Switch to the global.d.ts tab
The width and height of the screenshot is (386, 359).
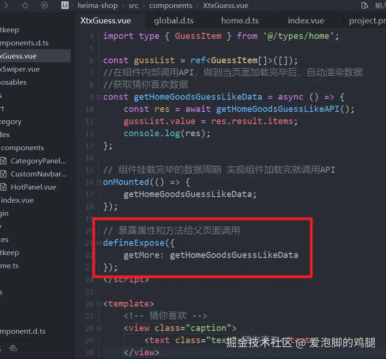click(x=174, y=21)
